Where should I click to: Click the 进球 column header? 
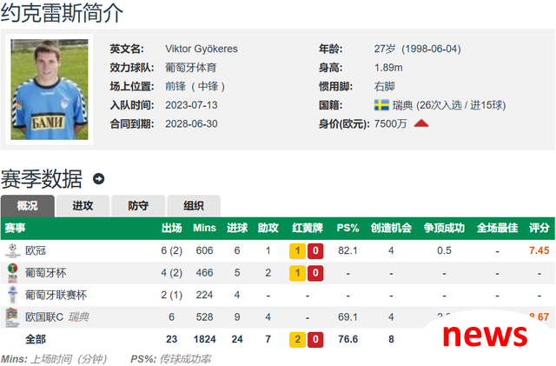pyautogui.click(x=237, y=228)
